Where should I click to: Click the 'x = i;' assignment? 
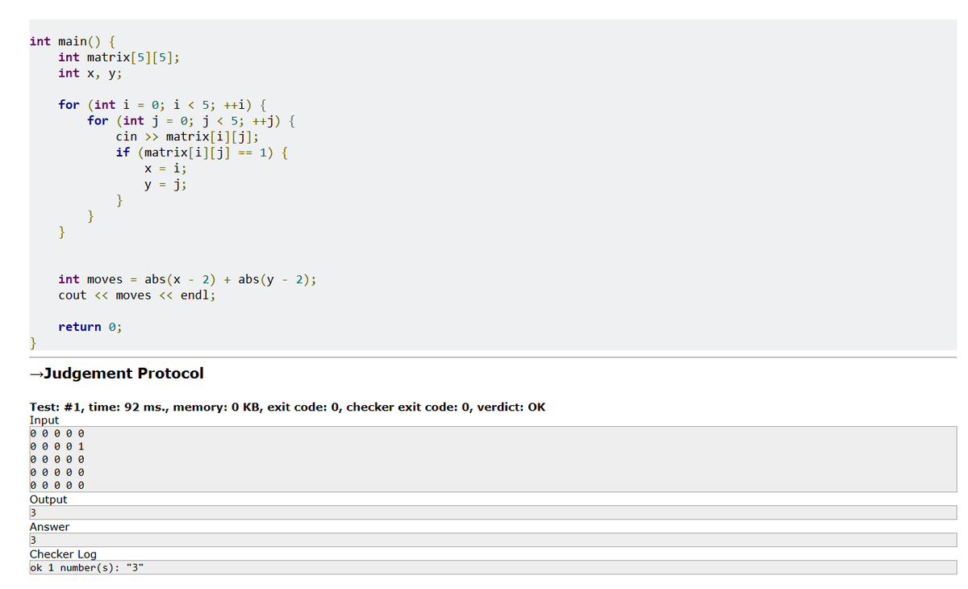[x=166, y=168]
